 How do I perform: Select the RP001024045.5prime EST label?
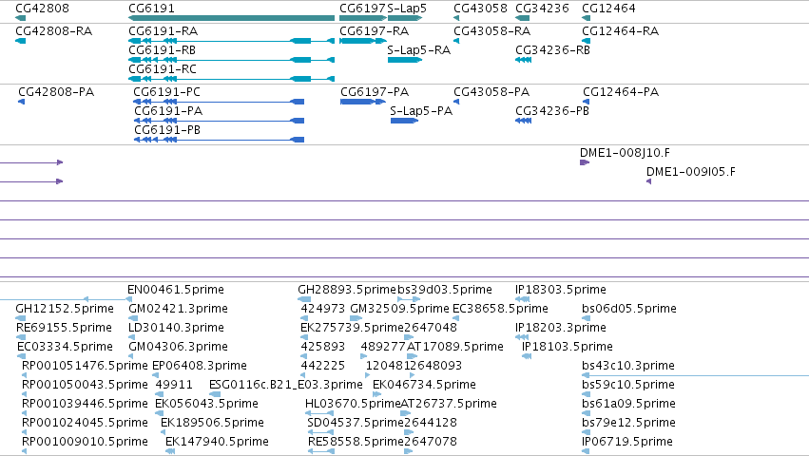(85, 423)
